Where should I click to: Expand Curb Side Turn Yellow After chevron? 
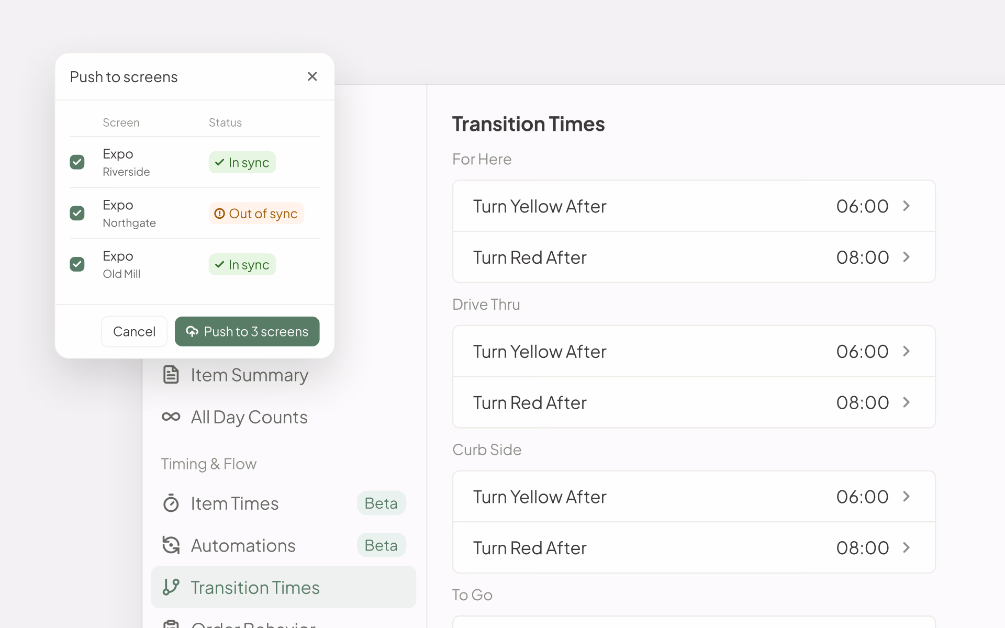(907, 497)
